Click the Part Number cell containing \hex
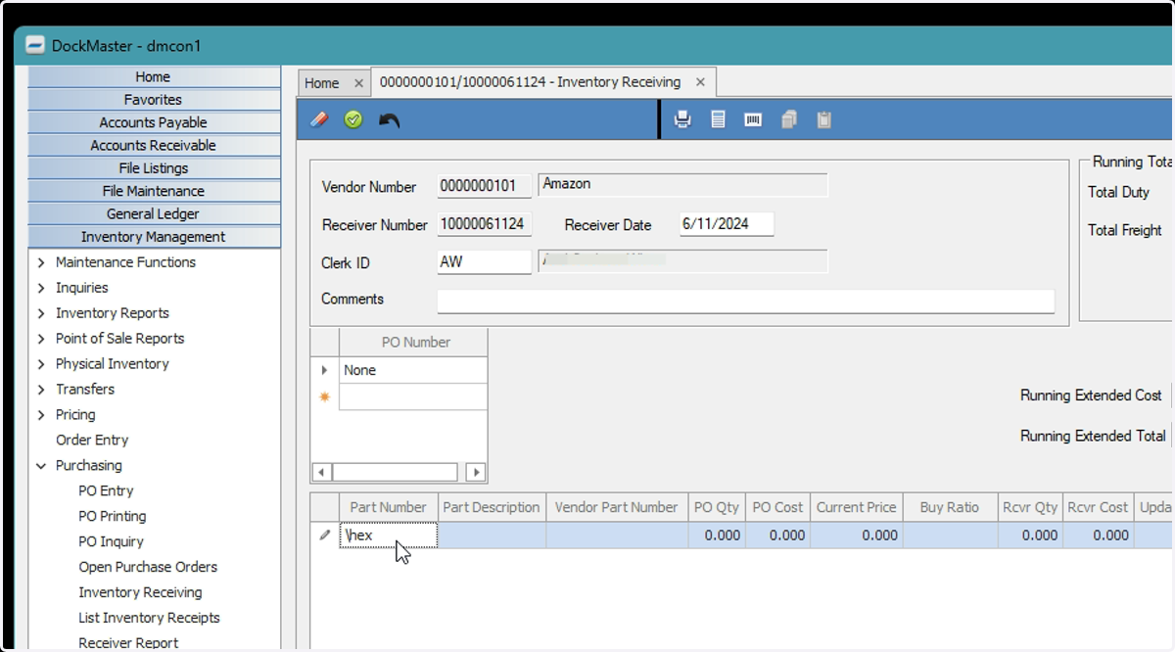This screenshot has height=652, width=1175. [x=388, y=536]
